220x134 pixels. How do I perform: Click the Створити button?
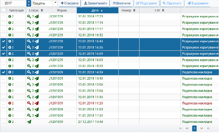coord(70,3)
